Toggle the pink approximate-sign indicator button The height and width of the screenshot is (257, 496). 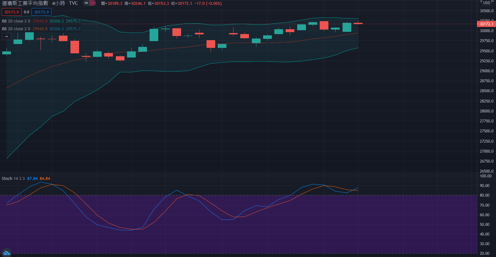click(x=92, y=3)
